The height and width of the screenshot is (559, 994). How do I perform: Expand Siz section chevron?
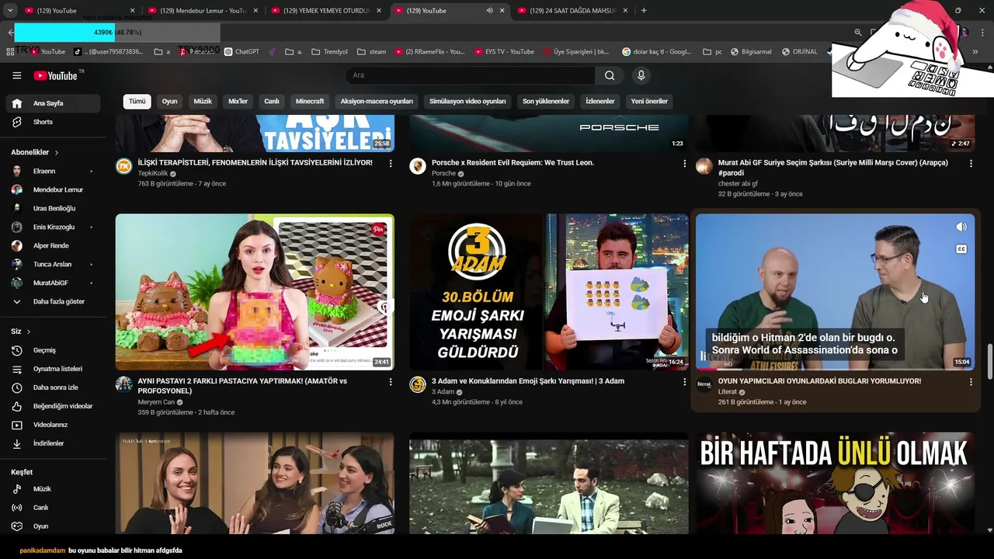pyautogui.click(x=29, y=332)
